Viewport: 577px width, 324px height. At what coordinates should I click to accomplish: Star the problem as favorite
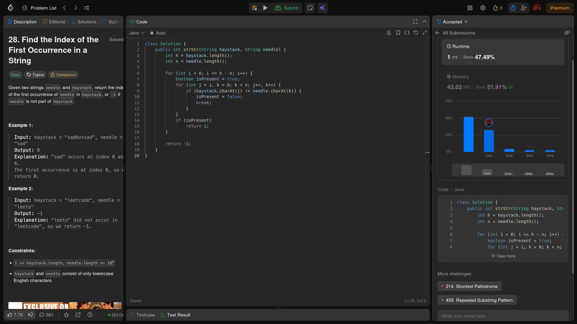pyautogui.click(x=66, y=315)
